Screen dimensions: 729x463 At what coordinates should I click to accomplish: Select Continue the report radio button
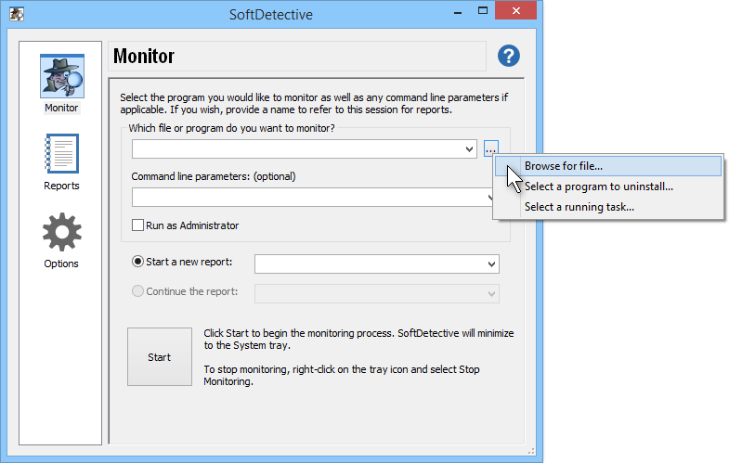click(x=137, y=291)
